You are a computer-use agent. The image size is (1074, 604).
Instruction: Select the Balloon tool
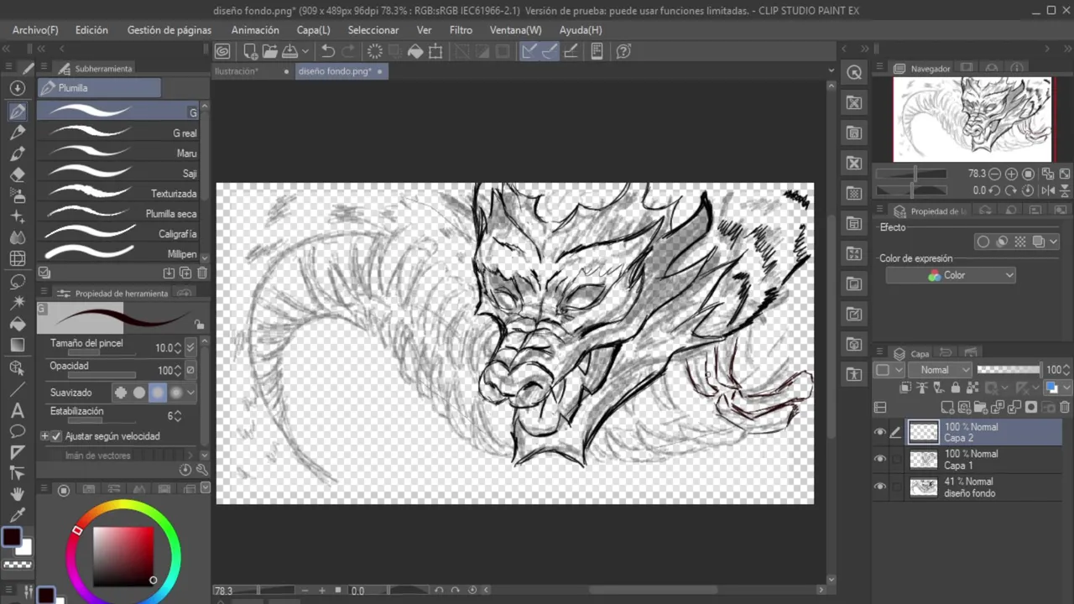(18, 431)
